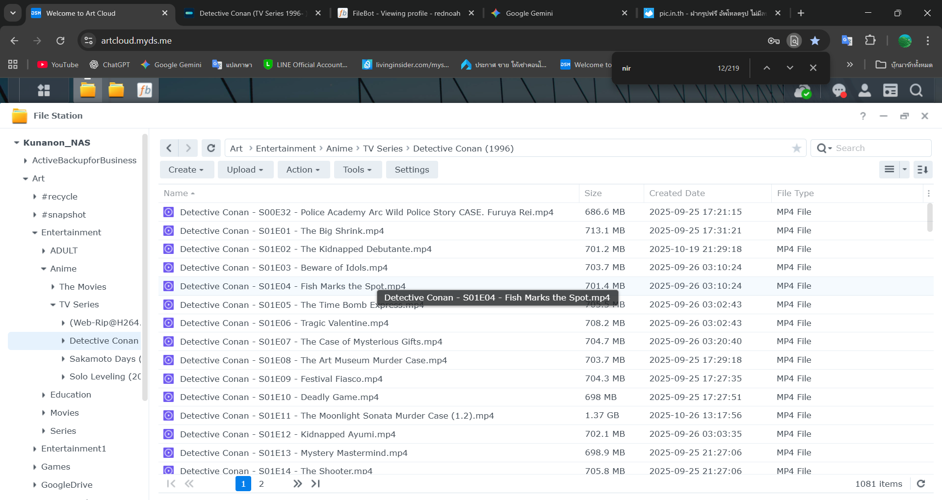Navigate to Entertainment via breadcrumb

tap(285, 148)
